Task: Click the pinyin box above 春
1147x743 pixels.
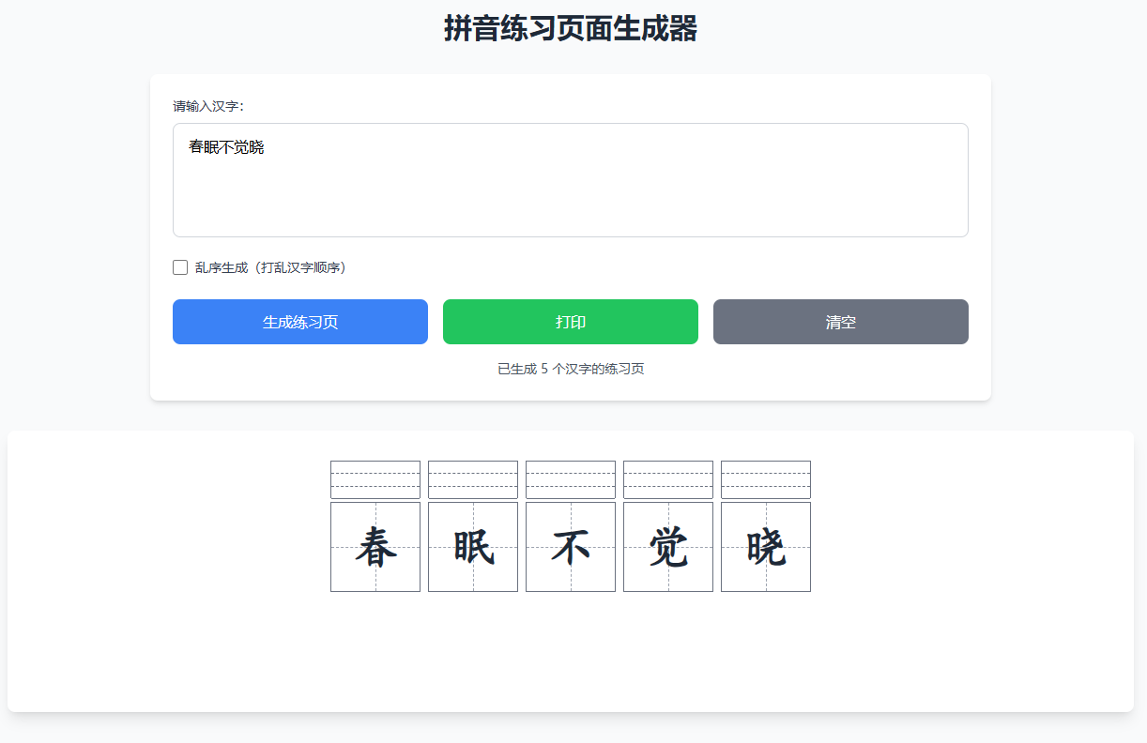Action: tap(375, 479)
